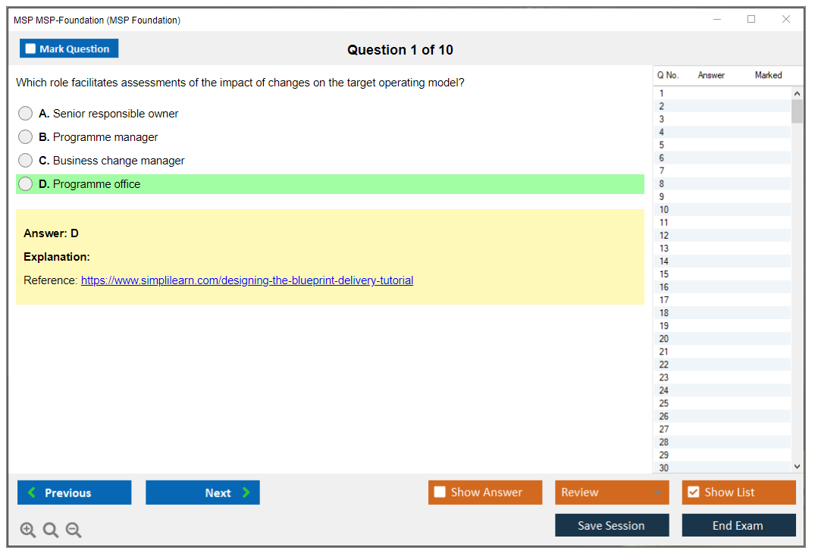Go to the Previous question

click(x=74, y=493)
